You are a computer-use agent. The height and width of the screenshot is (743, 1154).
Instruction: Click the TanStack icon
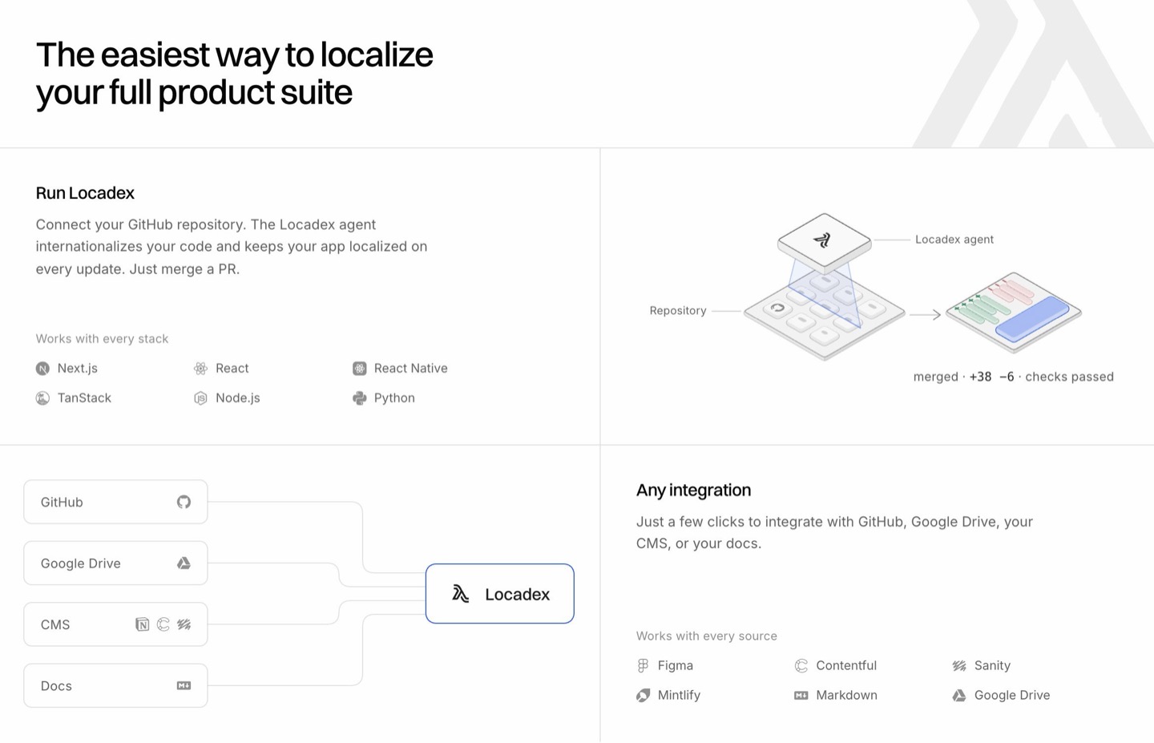click(42, 398)
